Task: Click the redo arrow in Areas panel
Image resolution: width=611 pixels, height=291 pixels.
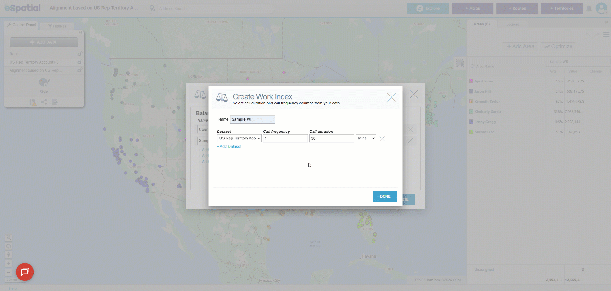Action: click(597, 34)
